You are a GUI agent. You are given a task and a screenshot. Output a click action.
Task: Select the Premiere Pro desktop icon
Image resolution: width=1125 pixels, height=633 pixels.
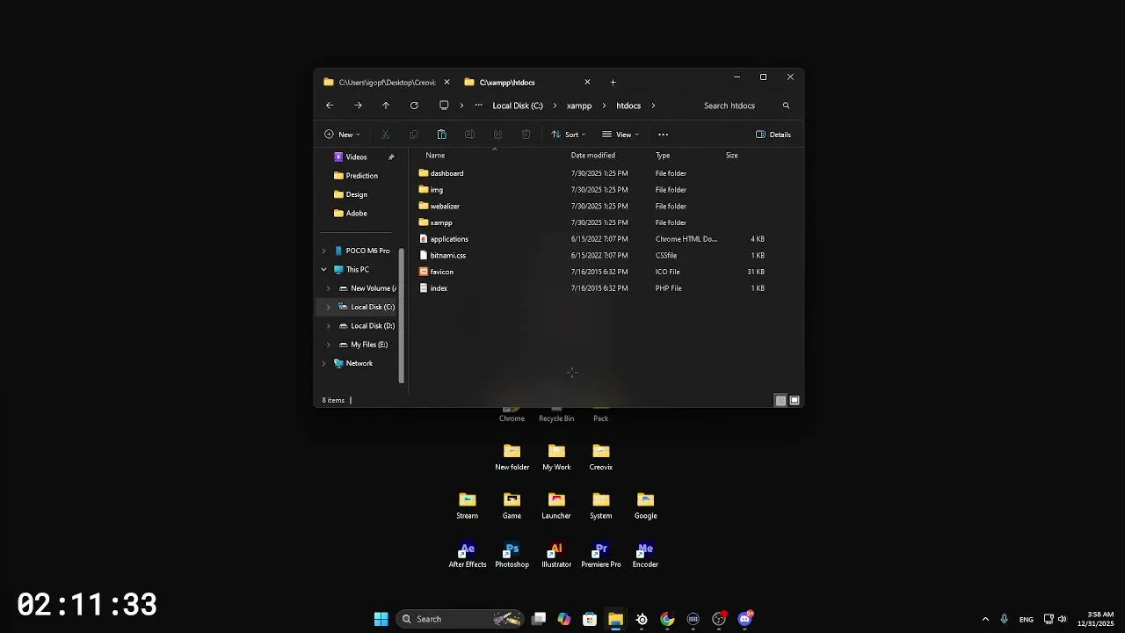pyautogui.click(x=601, y=555)
